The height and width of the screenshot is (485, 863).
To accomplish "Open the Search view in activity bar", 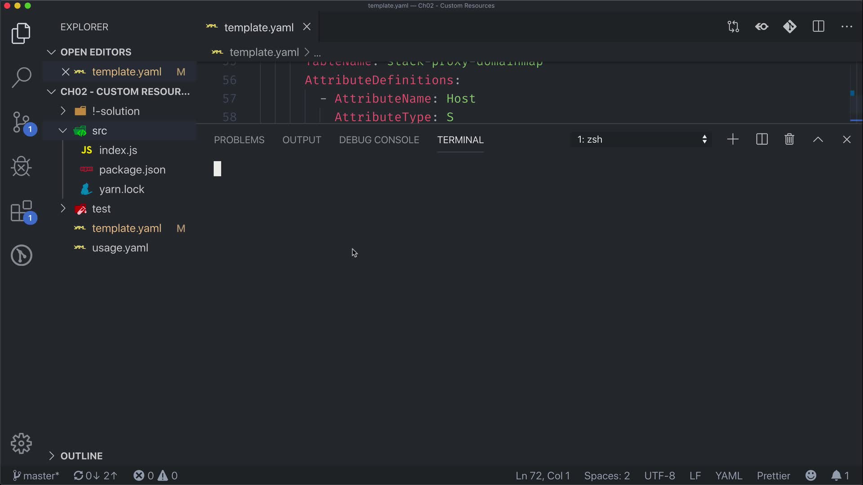I will click(21, 77).
